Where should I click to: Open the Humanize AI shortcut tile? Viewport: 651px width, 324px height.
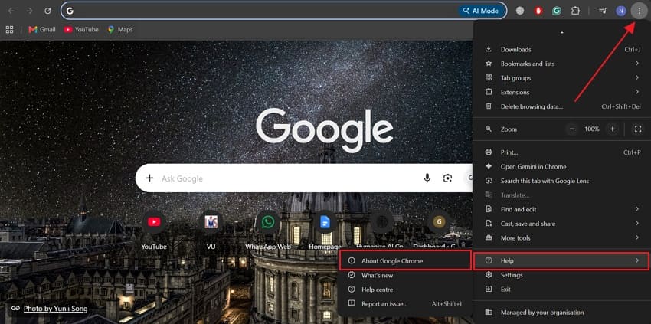tap(381, 231)
